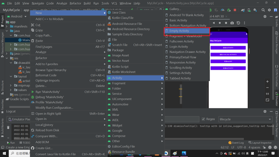The width and height of the screenshot is (279, 157).
Task: Click Reformat Code menu entry
Action: pyautogui.click(x=68, y=75)
